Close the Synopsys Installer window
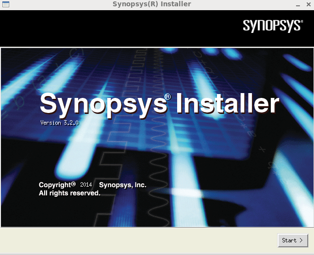Image resolution: width=314 pixels, height=255 pixels. (x=309, y=4)
